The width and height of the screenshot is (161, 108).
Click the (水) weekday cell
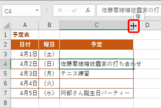pyautogui.click(x=49, y=93)
